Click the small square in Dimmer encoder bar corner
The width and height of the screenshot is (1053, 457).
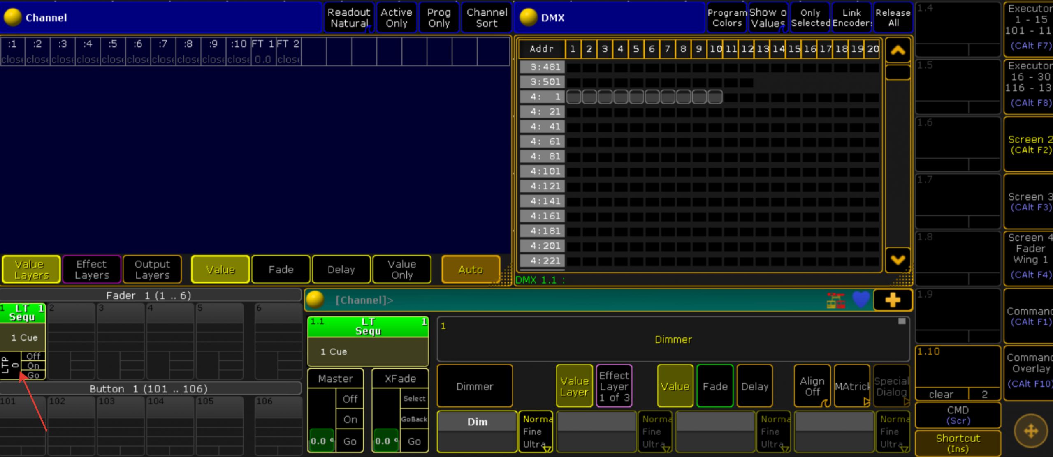(902, 321)
